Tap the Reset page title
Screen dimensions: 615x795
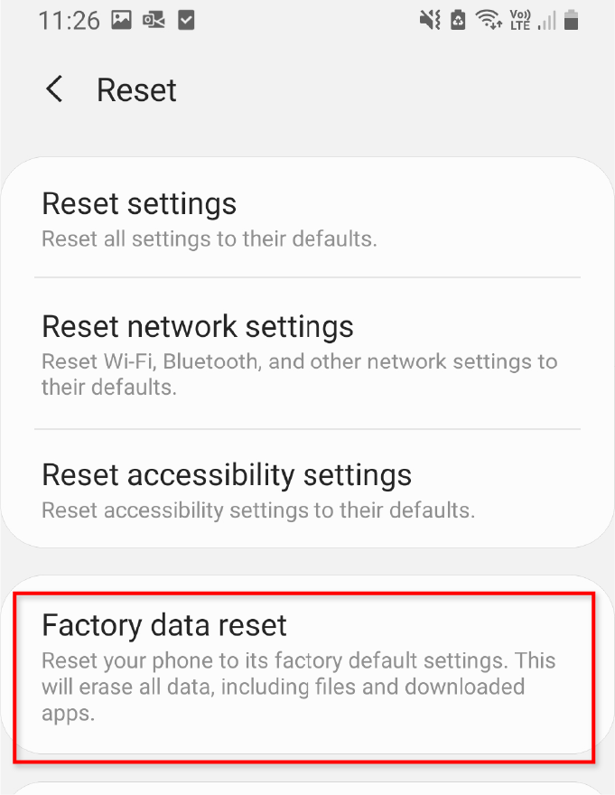pyautogui.click(x=137, y=90)
